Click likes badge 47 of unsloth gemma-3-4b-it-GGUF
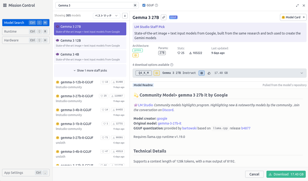 [x=104, y=151]
